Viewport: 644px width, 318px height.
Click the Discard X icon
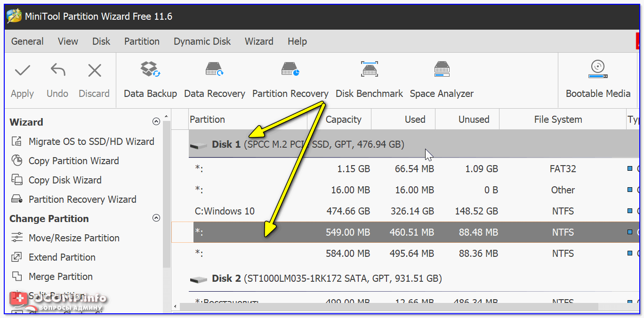coord(94,71)
